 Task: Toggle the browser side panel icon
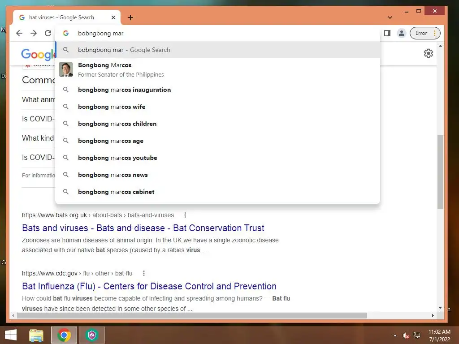click(387, 33)
